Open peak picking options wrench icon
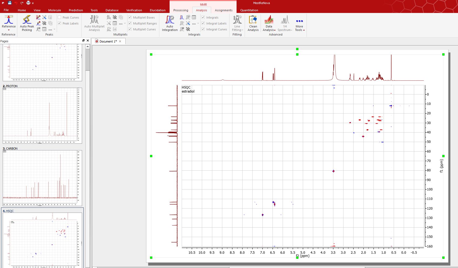The image size is (458, 268). click(x=44, y=17)
